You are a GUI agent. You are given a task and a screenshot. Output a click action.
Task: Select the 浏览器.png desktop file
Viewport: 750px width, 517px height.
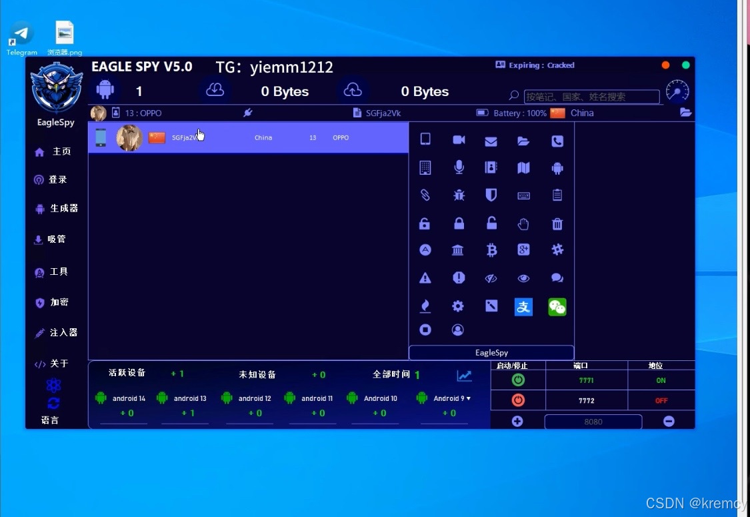pos(65,38)
